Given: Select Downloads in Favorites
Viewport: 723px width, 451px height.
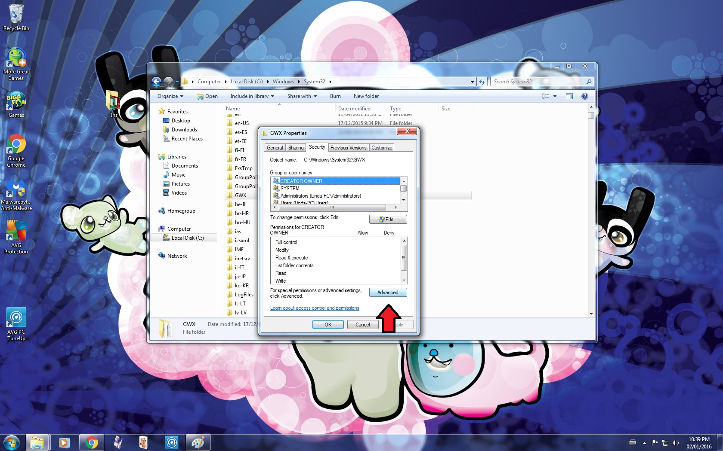Looking at the screenshot, I should [184, 130].
